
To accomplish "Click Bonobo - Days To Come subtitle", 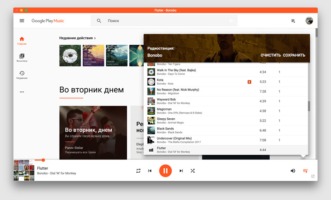I will [171, 74].
